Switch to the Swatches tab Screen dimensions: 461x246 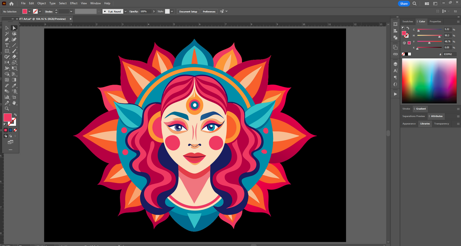point(408,22)
